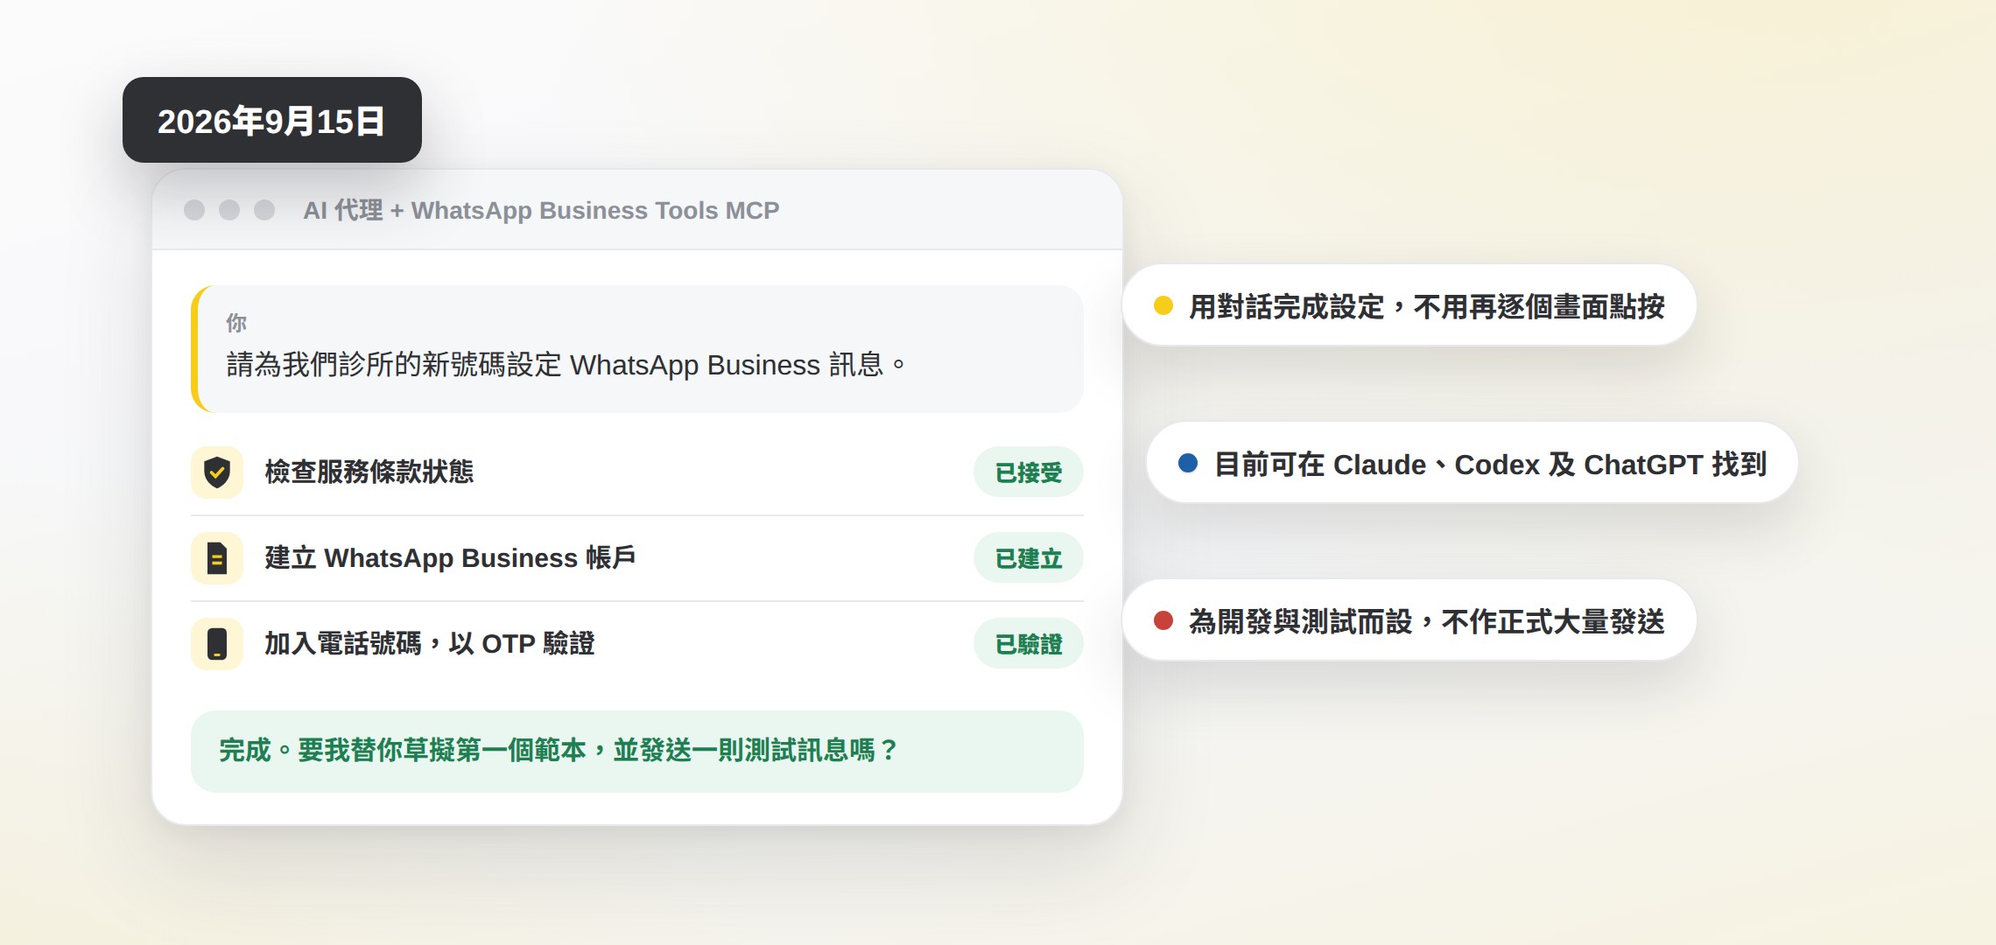The height and width of the screenshot is (945, 1996).
Task: Click the phone icon beside 加入電話號碼
Action: 217,644
